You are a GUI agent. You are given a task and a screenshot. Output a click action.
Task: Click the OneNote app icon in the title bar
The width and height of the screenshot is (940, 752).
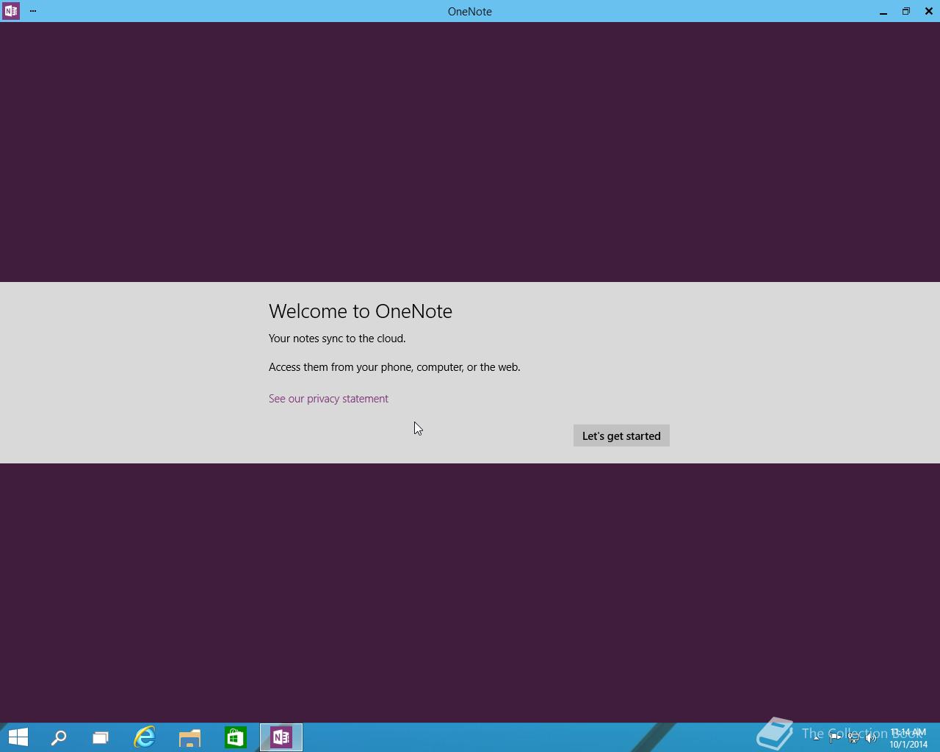[11, 11]
